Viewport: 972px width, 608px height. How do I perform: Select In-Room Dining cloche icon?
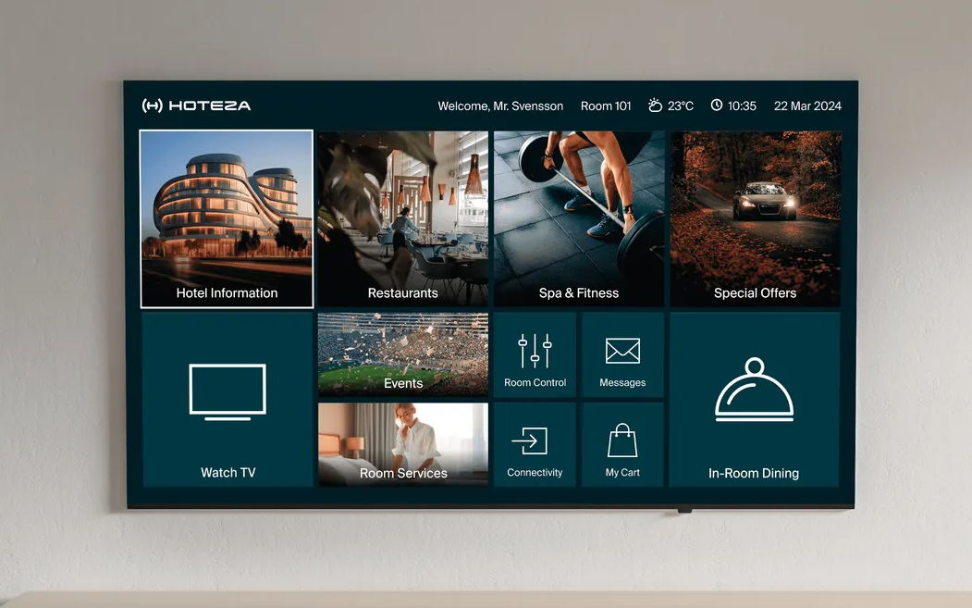755,390
